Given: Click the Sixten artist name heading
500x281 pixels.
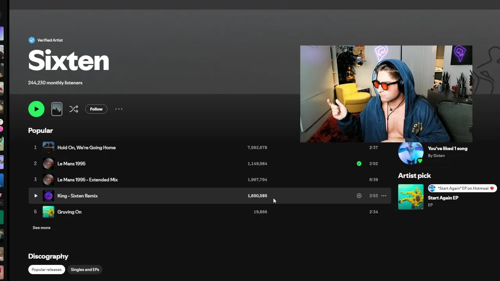Looking at the screenshot, I should tap(68, 60).
